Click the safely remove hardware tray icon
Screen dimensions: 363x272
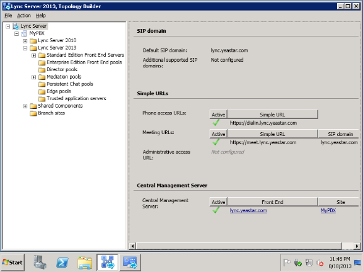(297, 263)
